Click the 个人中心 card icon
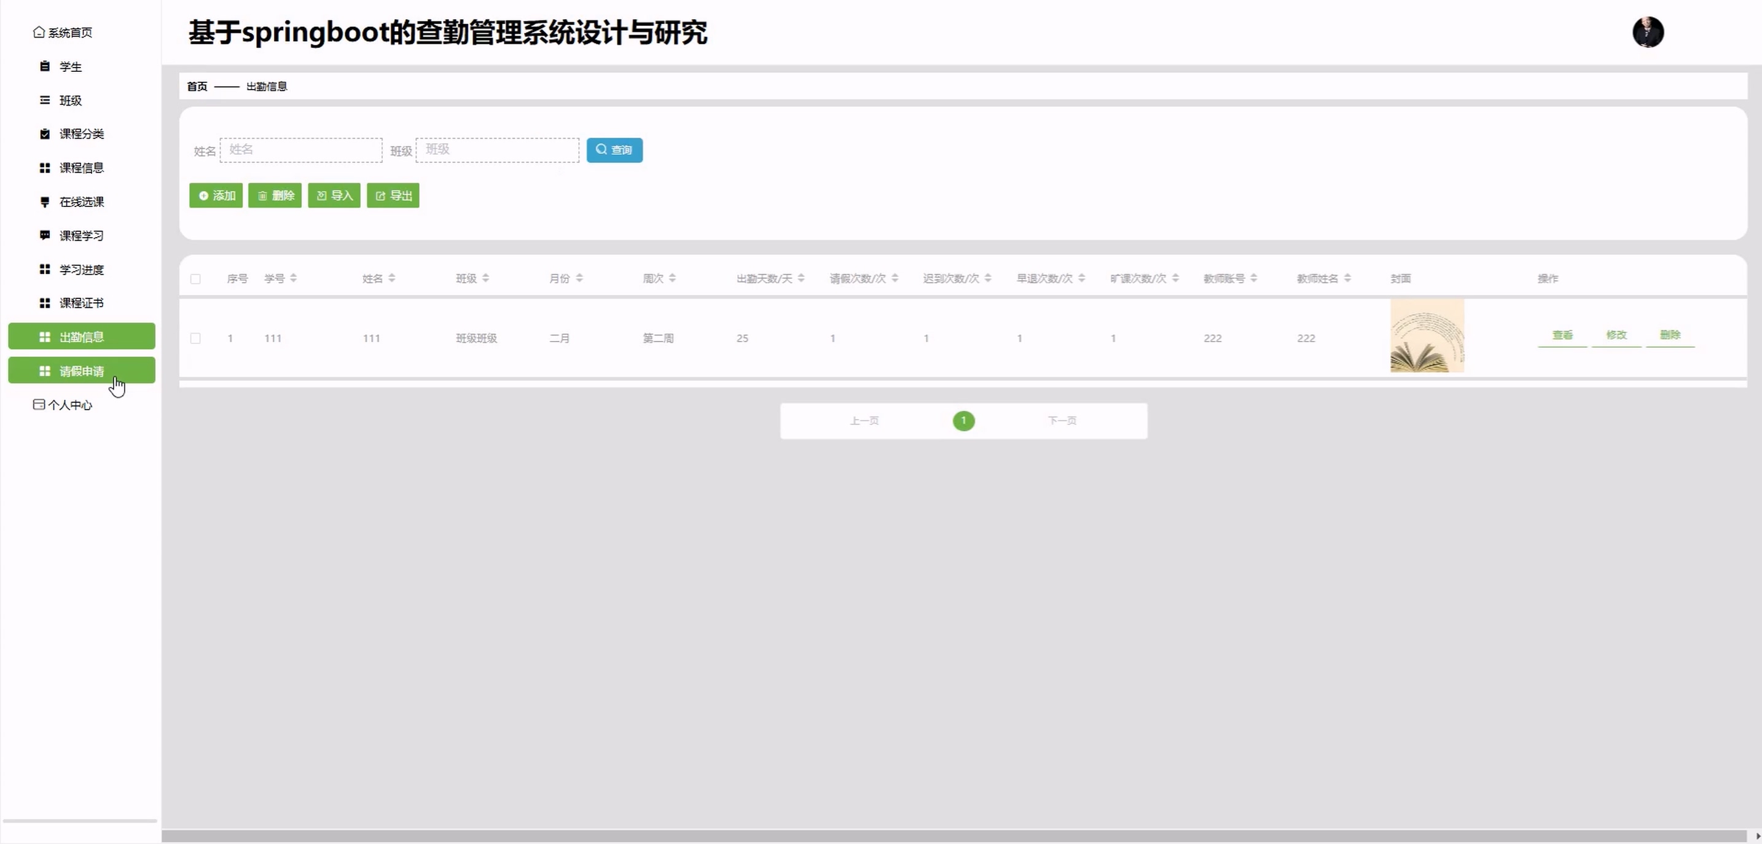The image size is (1762, 844). coord(39,405)
